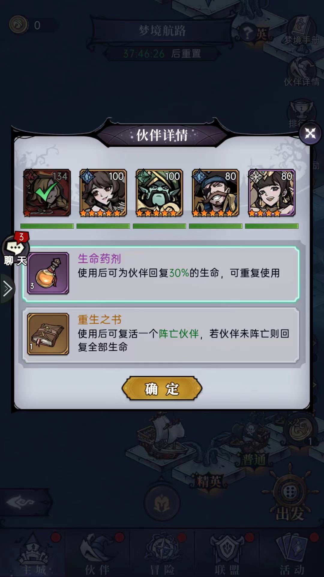Image resolution: width=324 pixels, height=577 pixels.
Task: Select the level 100 curly-haired girl companion
Action: (103, 193)
